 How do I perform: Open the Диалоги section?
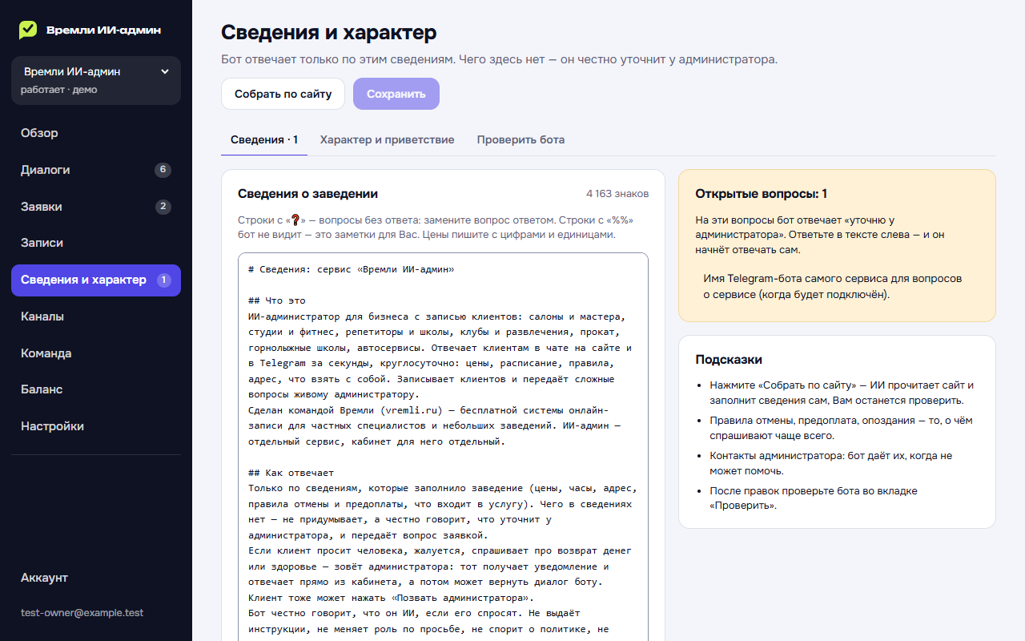pos(96,170)
